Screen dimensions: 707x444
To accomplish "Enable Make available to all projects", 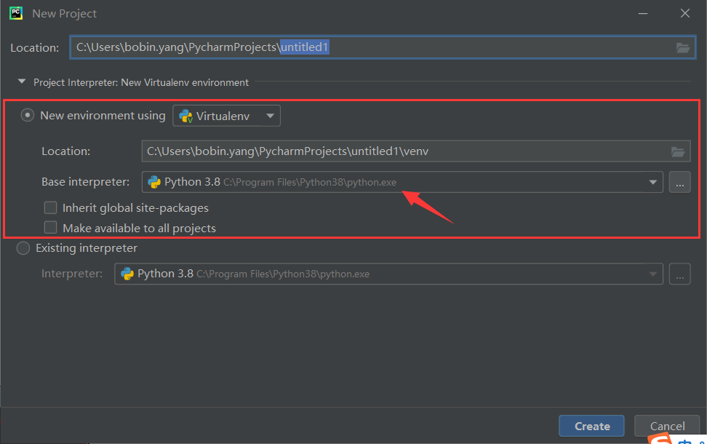I will [x=50, y=228].
